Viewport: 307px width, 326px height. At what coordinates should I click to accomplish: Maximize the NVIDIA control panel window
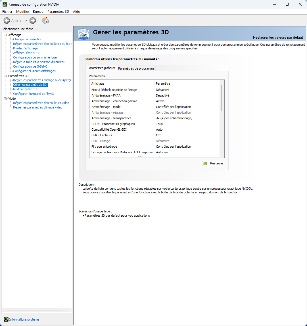287,4
